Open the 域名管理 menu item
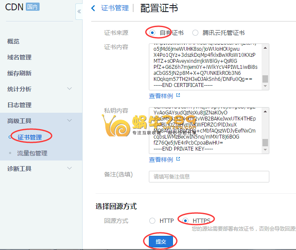 19,57
